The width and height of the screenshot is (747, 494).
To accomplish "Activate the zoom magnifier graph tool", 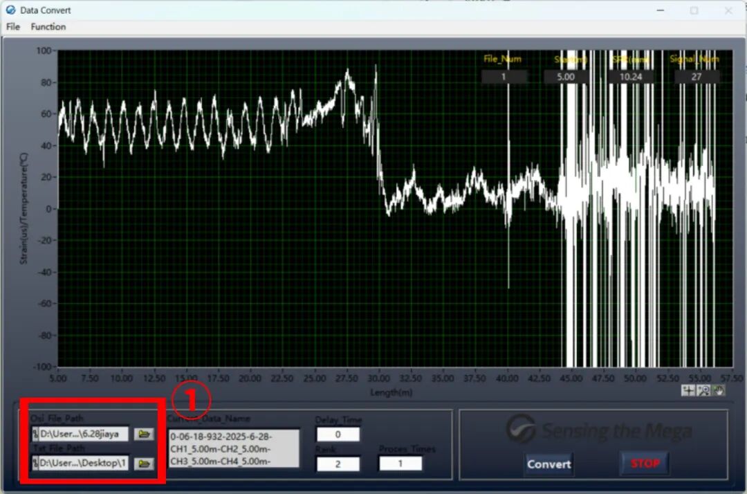I will tap(703, 391).
